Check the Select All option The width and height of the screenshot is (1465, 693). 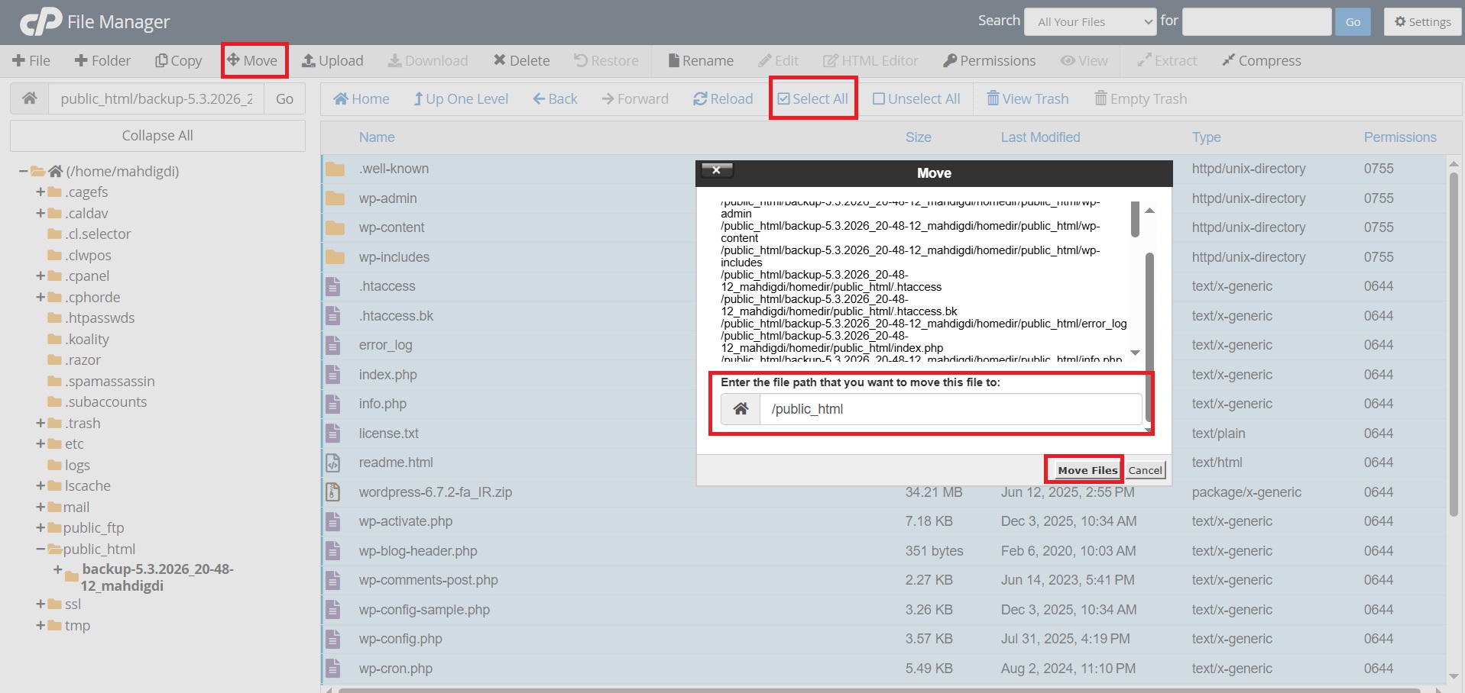(812, 98)
